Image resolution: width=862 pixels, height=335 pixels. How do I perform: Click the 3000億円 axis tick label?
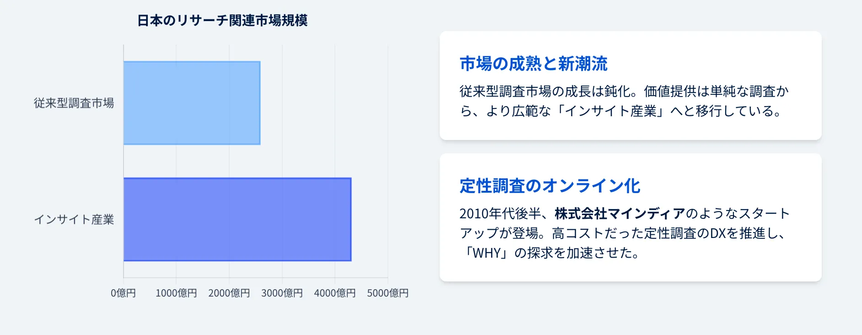click(x=282, y=293)
